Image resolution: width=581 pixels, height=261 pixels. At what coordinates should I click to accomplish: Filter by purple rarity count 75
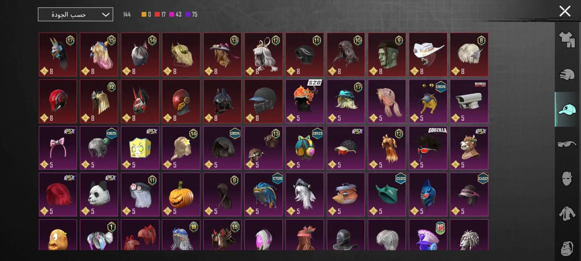[x=191, y=14]
